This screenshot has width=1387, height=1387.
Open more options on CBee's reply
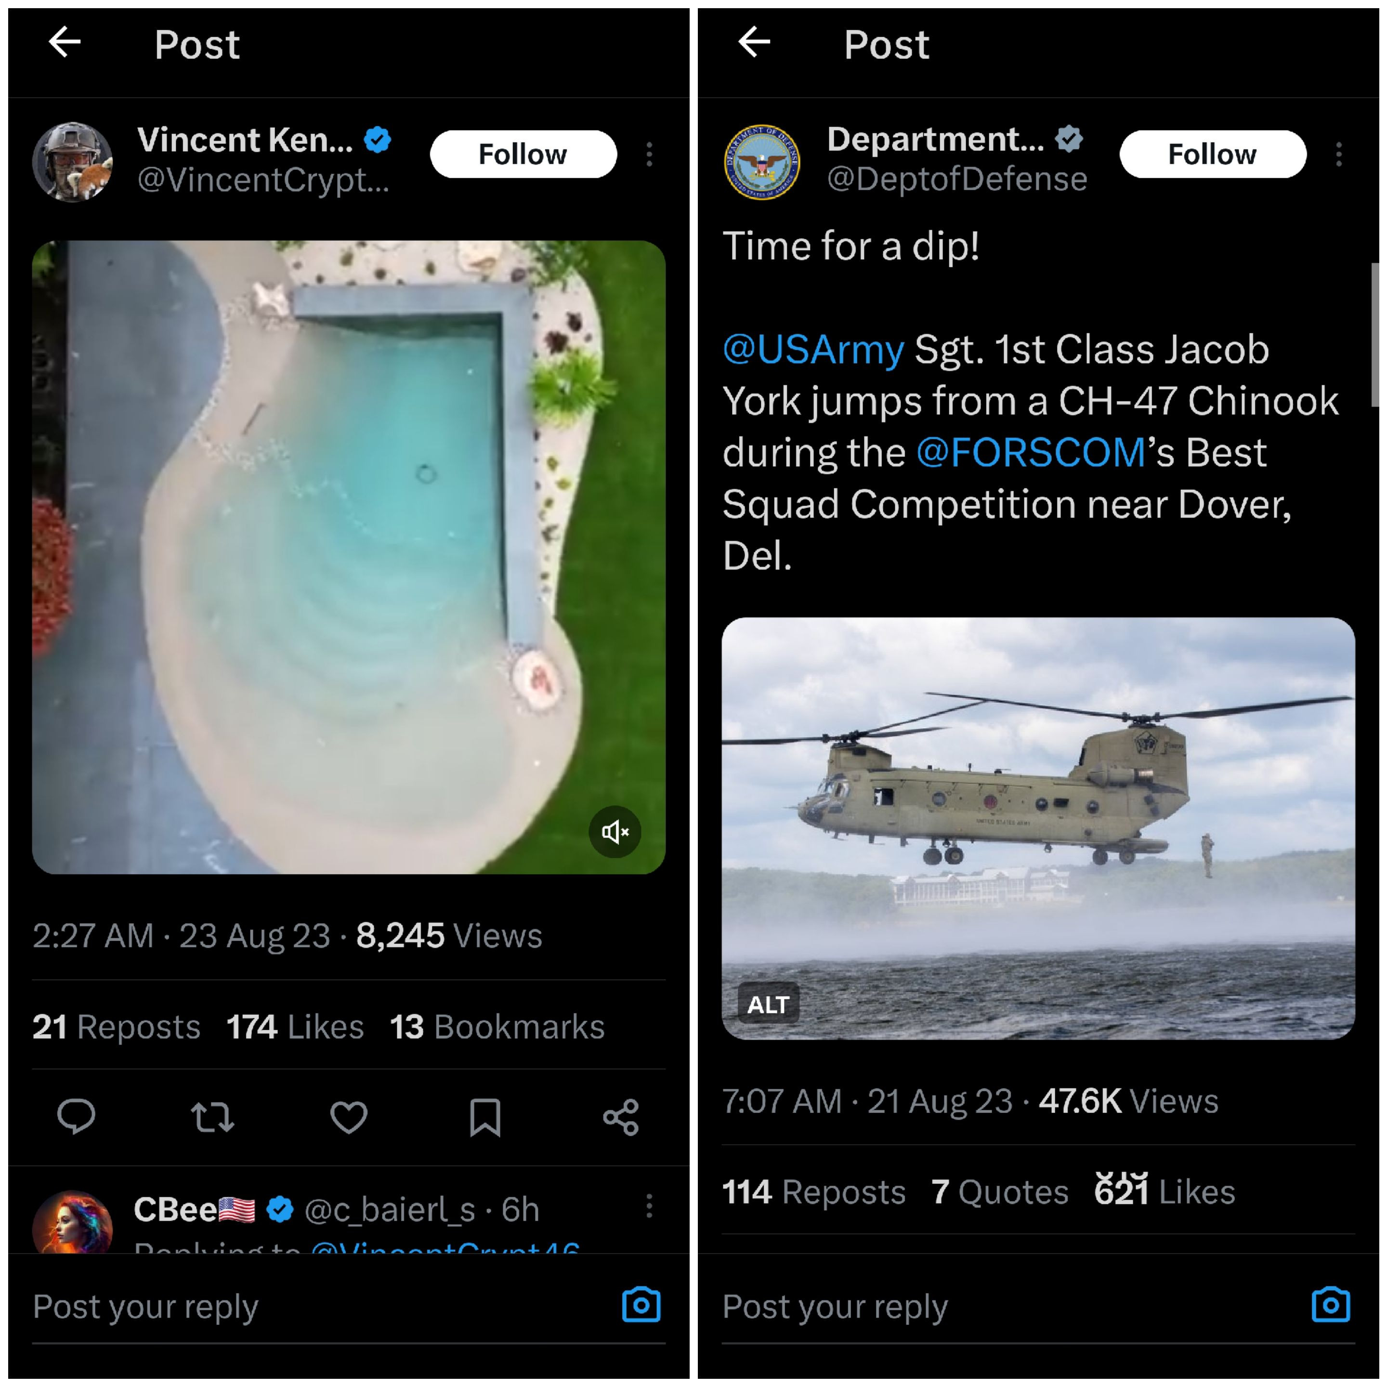click(649, 1206)
